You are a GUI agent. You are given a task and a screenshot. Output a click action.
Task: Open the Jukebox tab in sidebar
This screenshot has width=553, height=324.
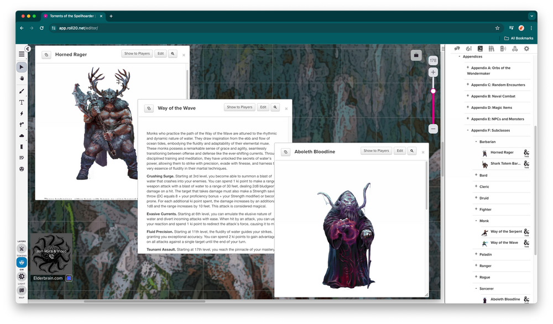click(503, 49)
